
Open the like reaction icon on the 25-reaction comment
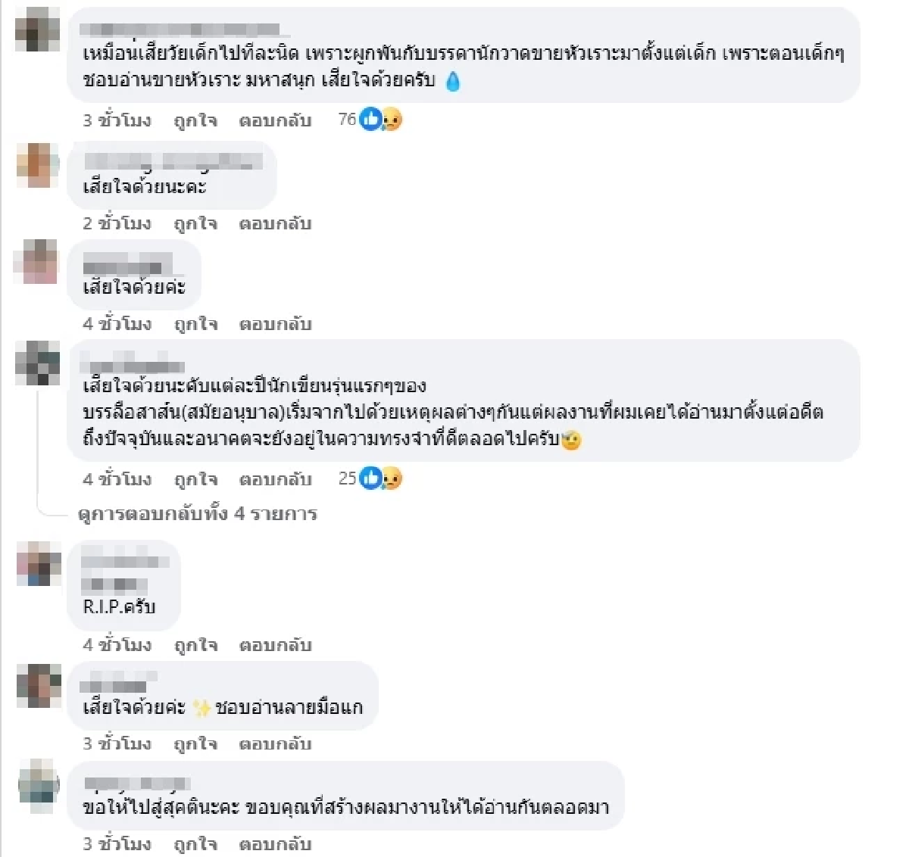click(370, 478)
